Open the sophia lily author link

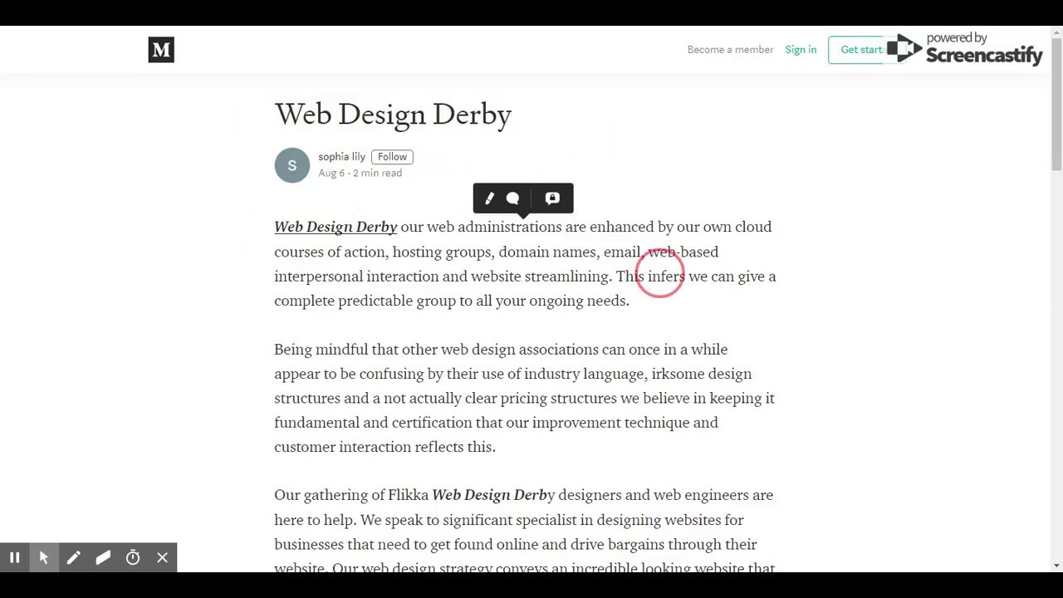point(341,156)
